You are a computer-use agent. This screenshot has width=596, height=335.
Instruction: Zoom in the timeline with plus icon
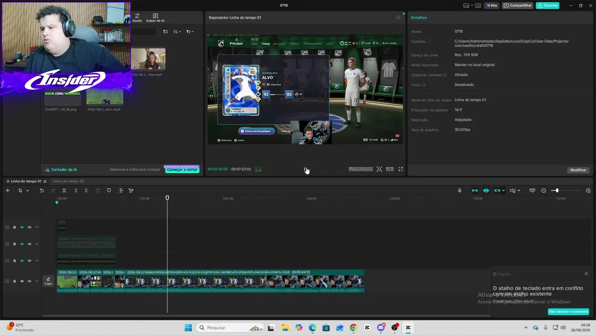pos(588,190)
